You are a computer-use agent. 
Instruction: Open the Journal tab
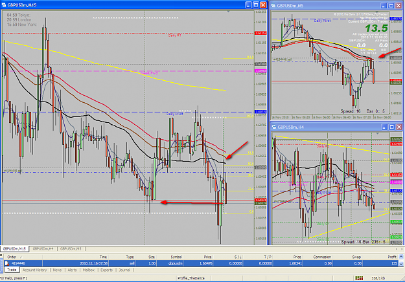pos(124,270)
